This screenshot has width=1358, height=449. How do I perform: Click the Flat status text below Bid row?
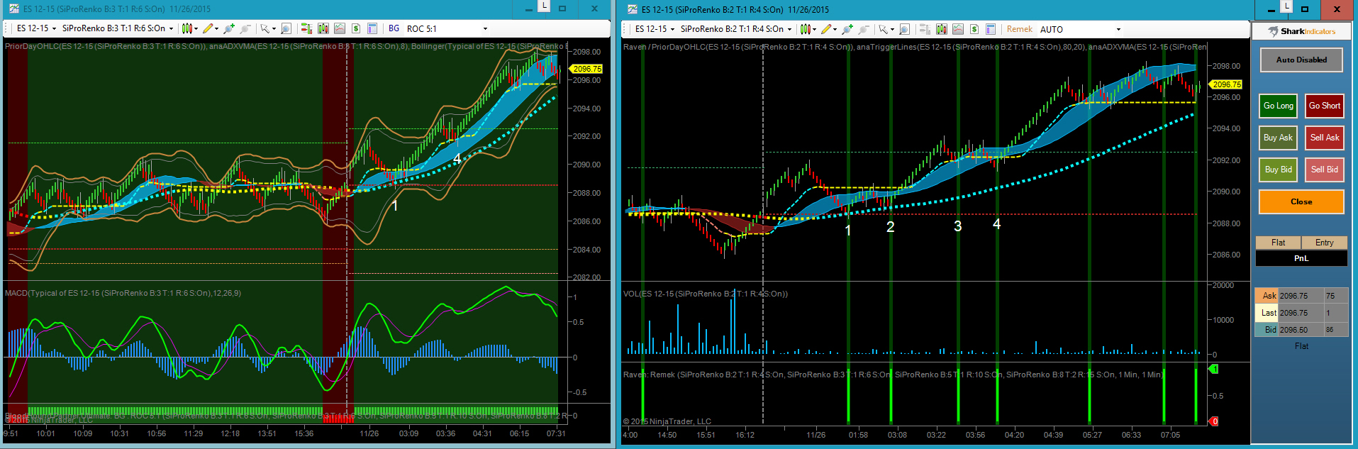1301,346
